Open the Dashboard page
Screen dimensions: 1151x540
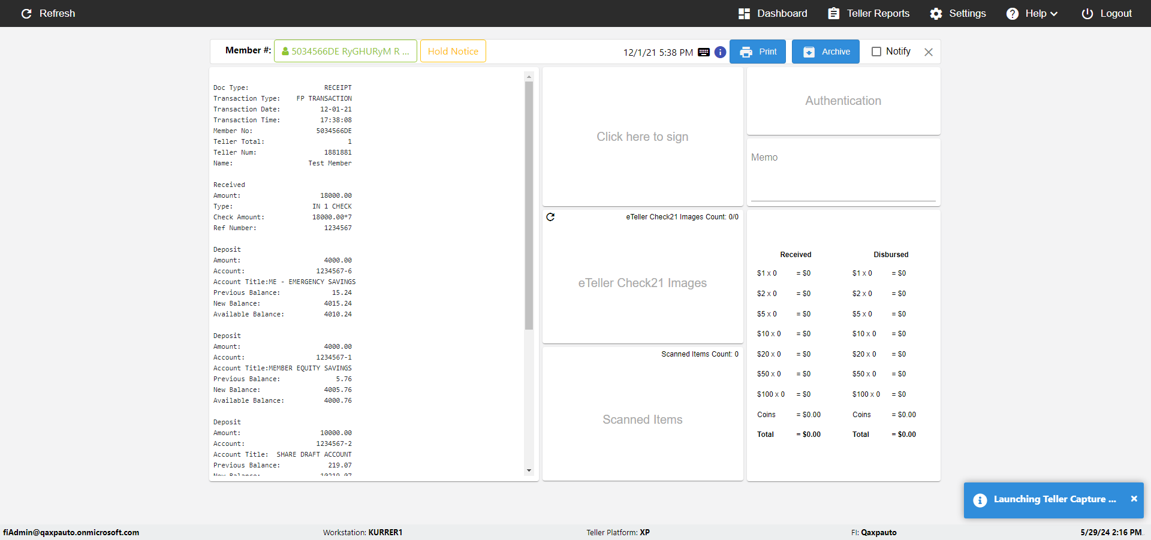click(x=773, y=13)
